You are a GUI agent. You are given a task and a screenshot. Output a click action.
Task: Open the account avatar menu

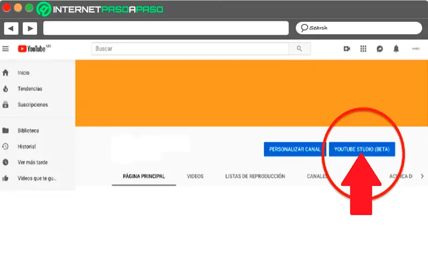point(416,49)
